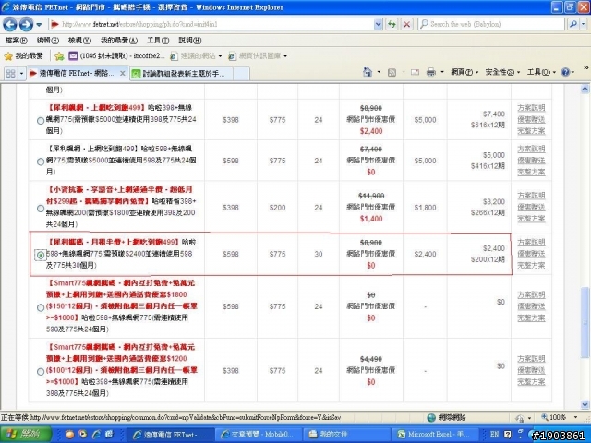Open the 工具(T) menu in menu bar
The image size is (591, 443).
tap(158, 41)
